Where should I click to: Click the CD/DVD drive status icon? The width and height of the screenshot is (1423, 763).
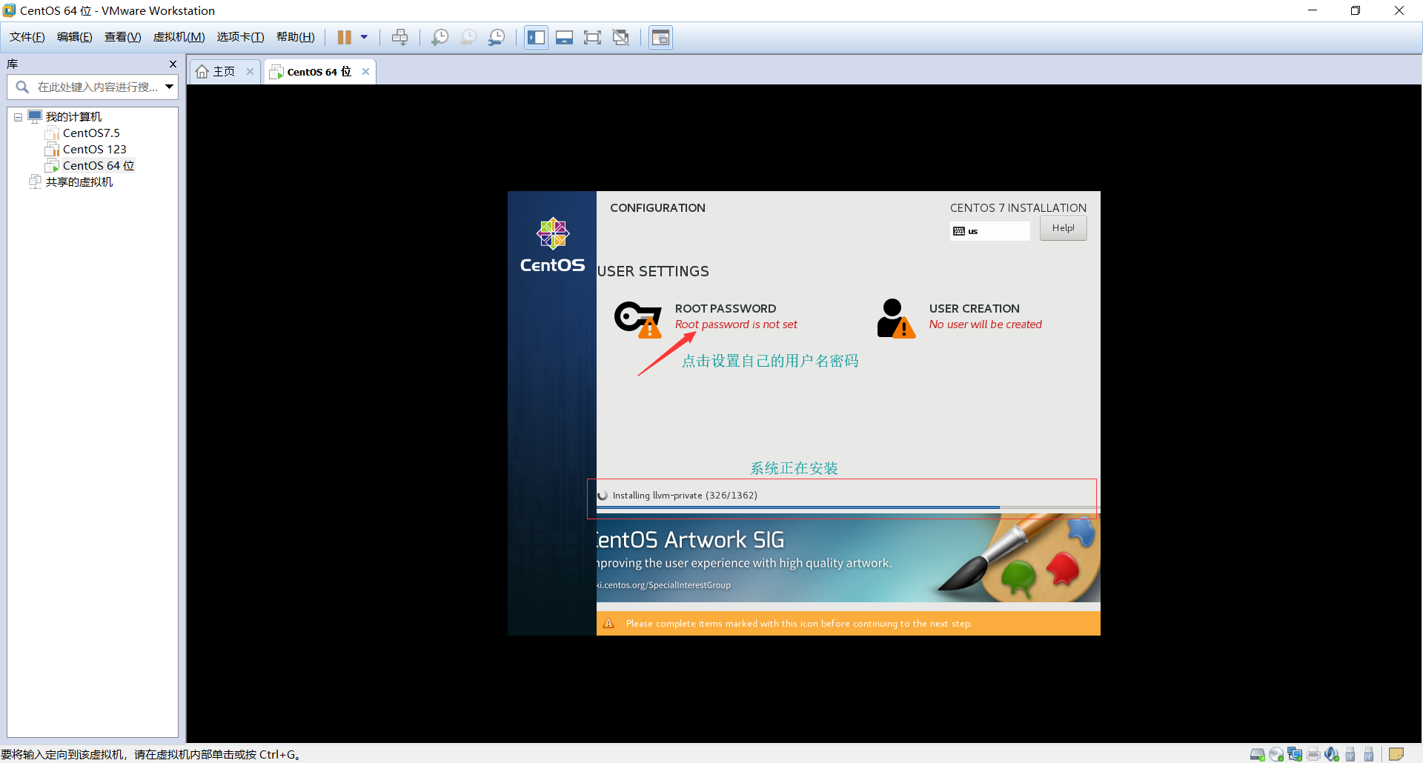pyautogui.click(x=1276, y=754)
